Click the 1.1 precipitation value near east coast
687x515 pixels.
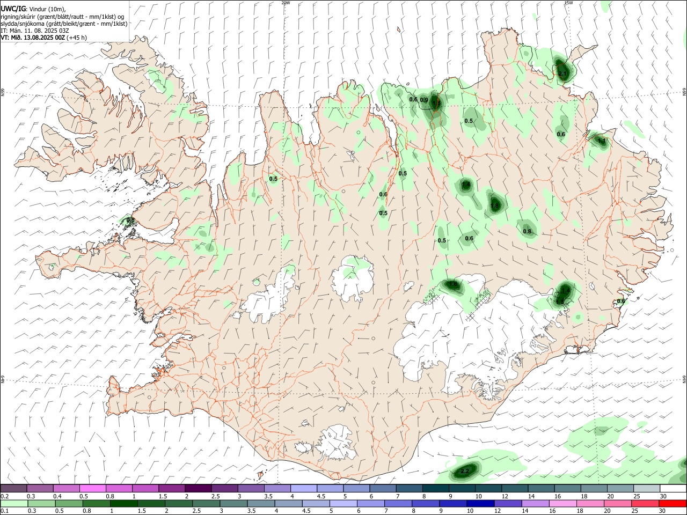(x=602, y=141)
